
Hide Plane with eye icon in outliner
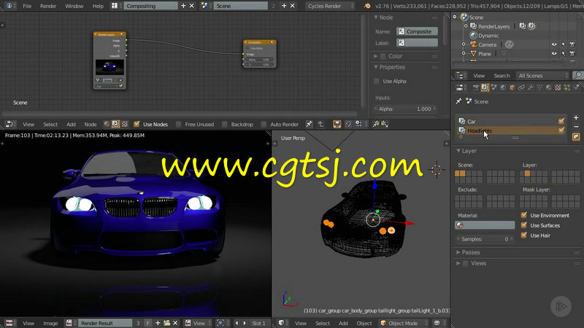pos(554,53)
